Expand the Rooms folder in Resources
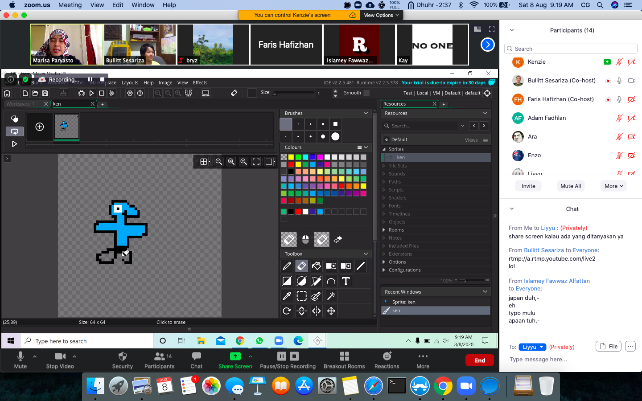Viewport: 642px width, 401px height. point(384,230)
